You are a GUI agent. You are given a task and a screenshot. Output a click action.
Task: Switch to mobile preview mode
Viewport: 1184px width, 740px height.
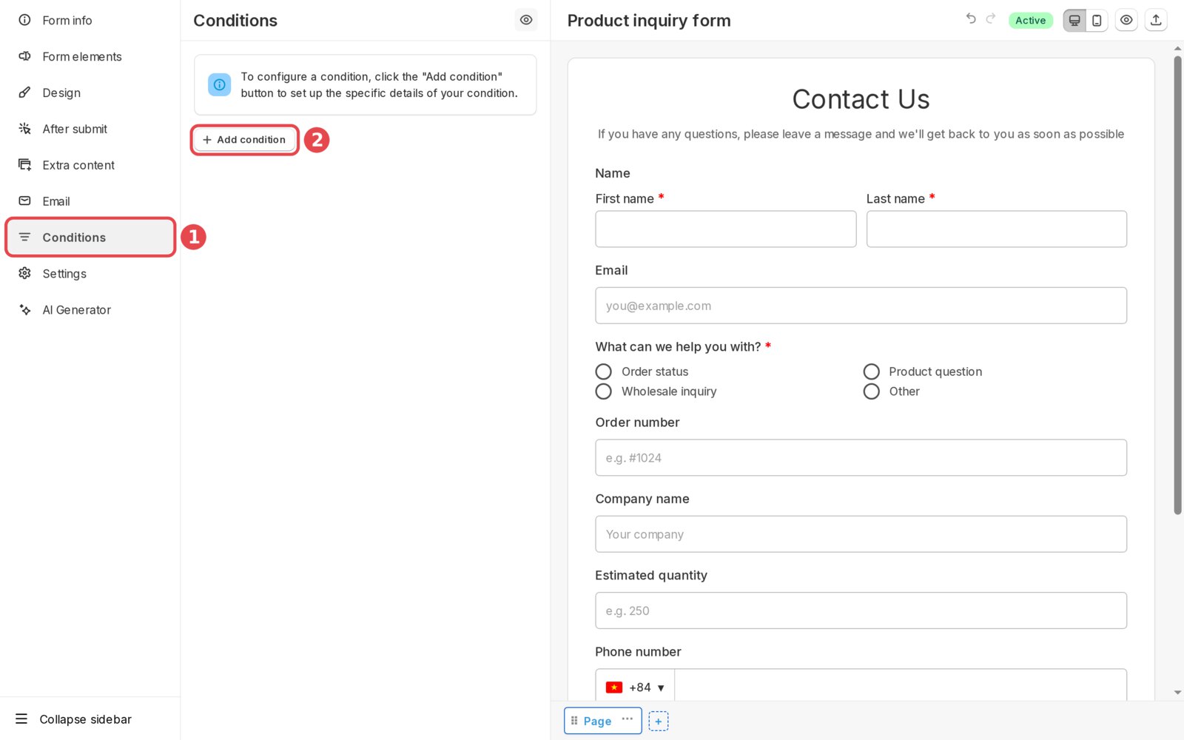pyautogui.click(x=1097, y=21)
